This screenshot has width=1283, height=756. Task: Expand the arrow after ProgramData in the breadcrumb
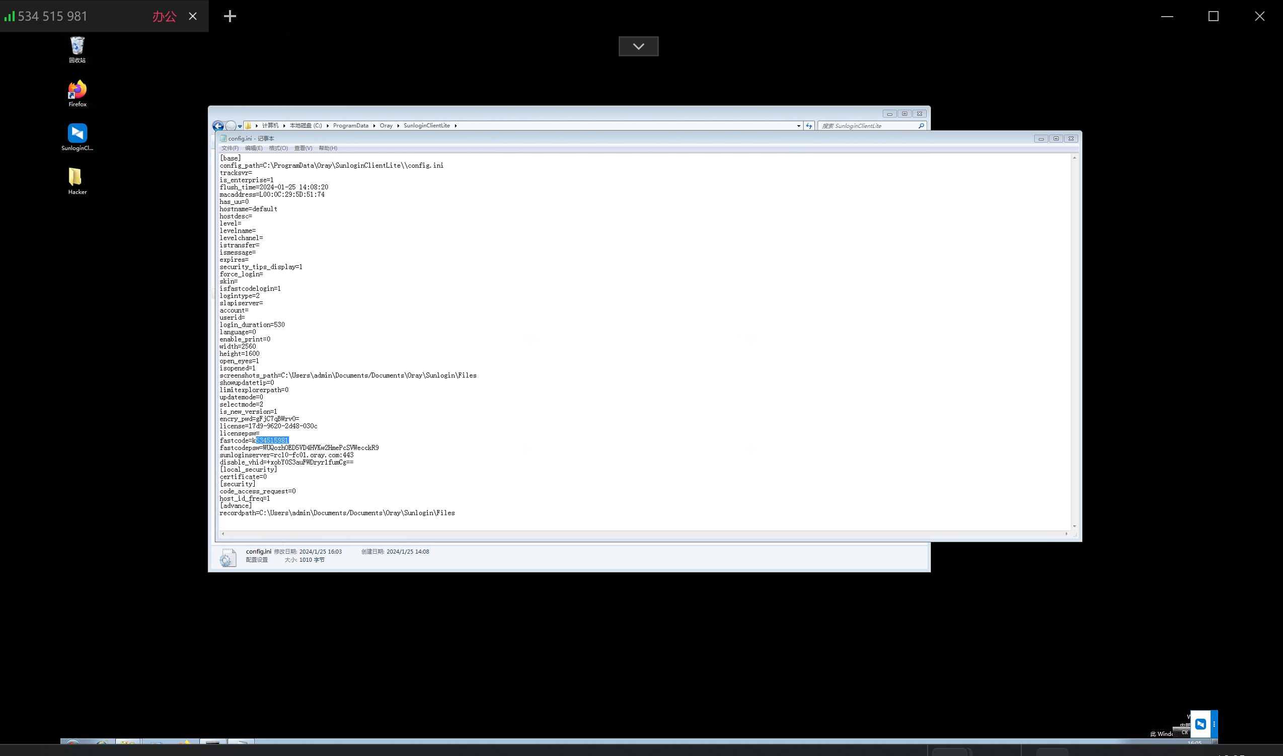click(374, 125)
